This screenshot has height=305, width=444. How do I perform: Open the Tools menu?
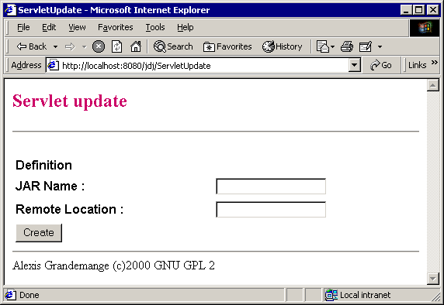[155, 27]
